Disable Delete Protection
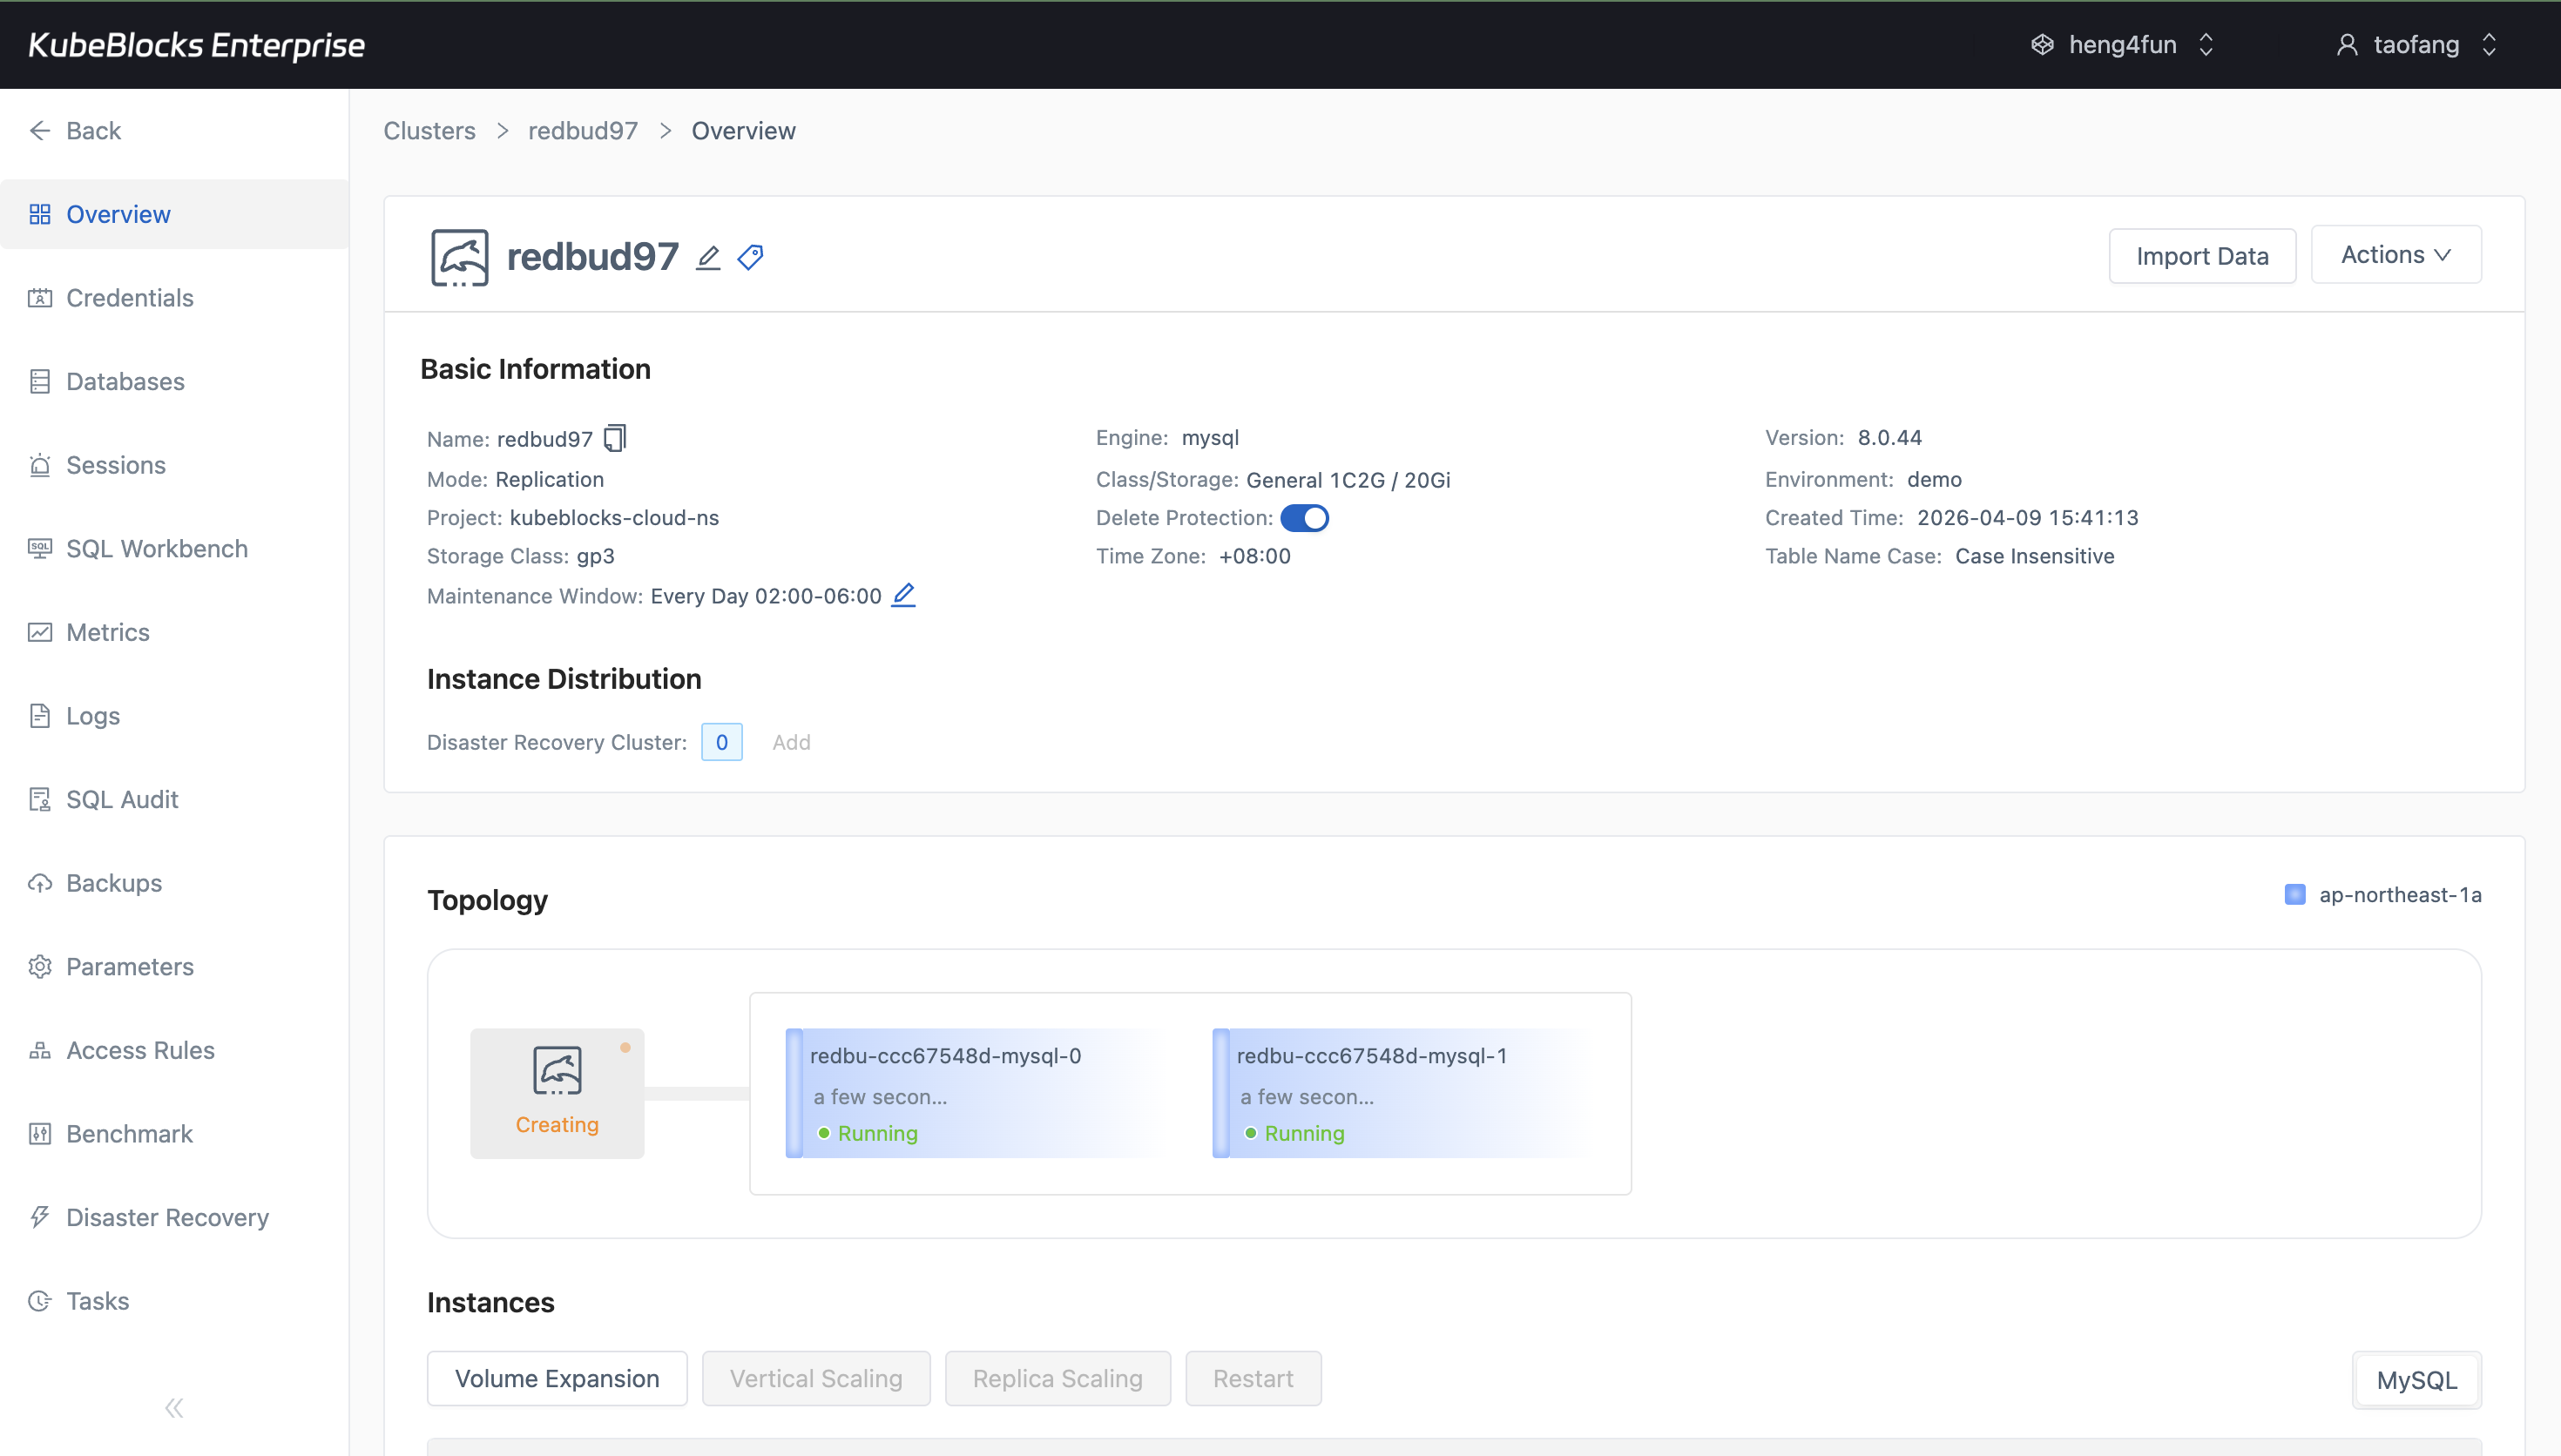 1306,517
